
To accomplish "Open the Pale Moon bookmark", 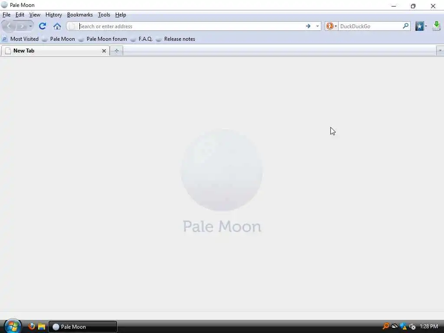I will 59,39.
